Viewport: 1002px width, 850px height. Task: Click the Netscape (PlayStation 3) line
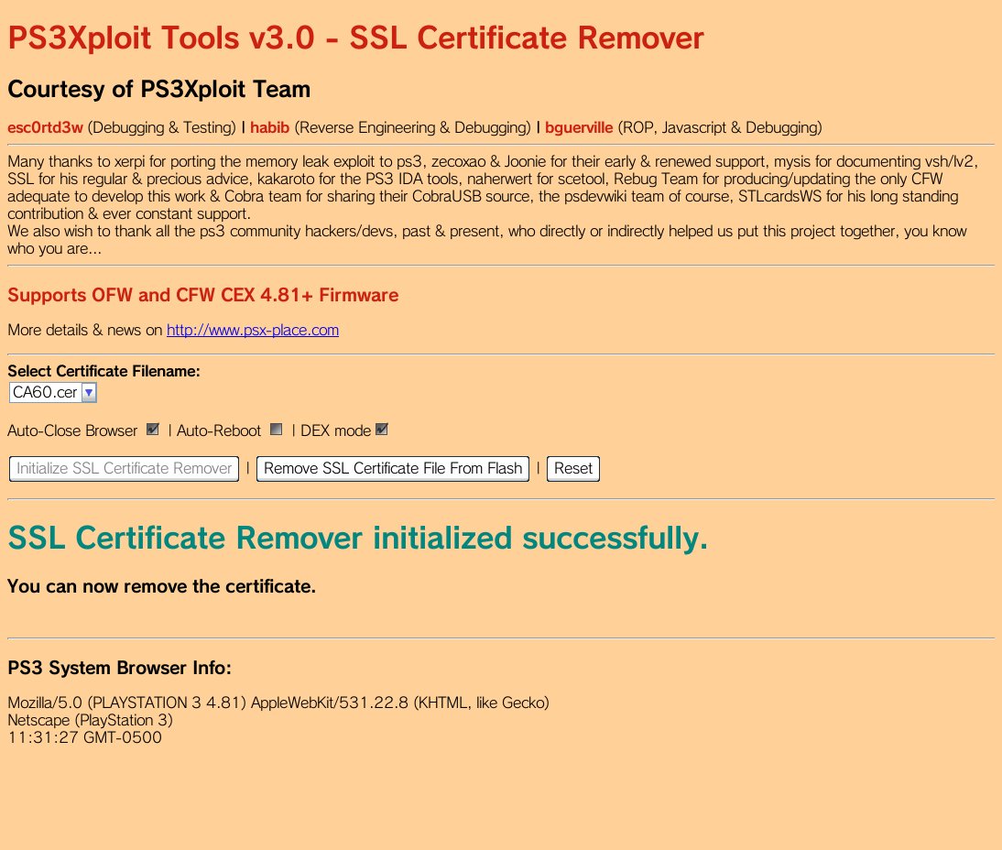90,720
